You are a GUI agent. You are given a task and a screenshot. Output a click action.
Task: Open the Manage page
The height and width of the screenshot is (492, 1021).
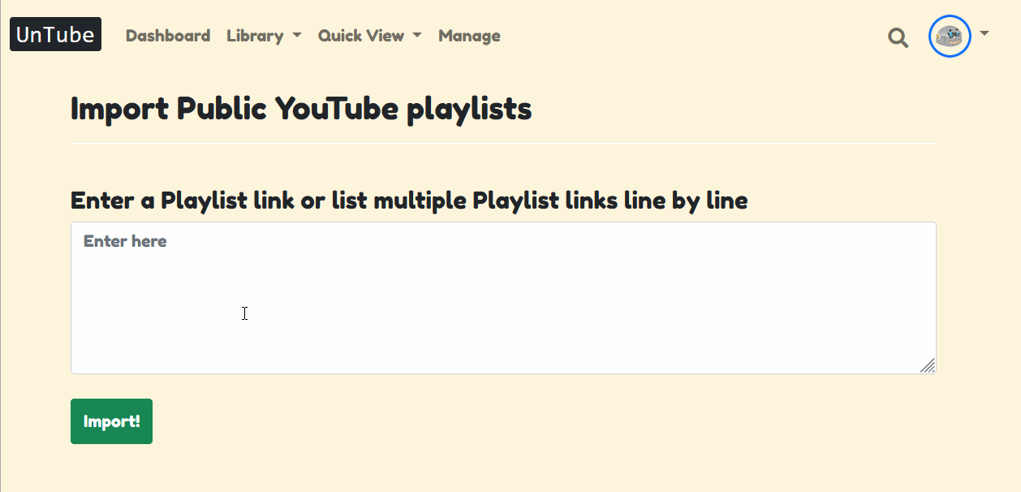(469, 36)
